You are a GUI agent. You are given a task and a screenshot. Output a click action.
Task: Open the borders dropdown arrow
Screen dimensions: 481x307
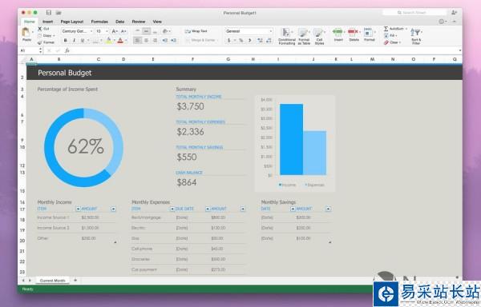(x=101, y=40)
